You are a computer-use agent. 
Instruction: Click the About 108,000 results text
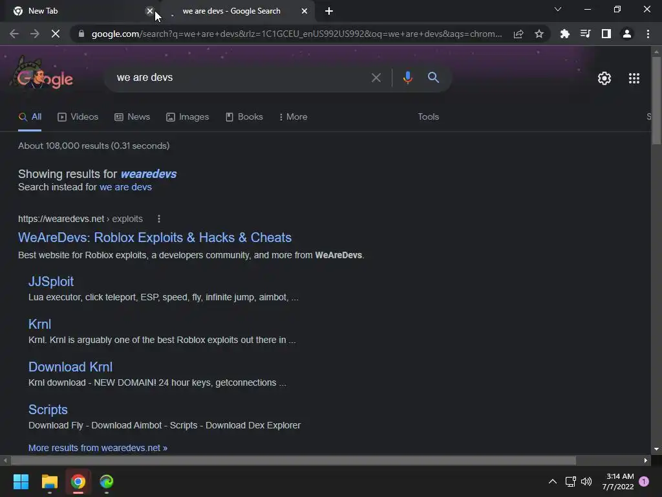coord(94,146)
